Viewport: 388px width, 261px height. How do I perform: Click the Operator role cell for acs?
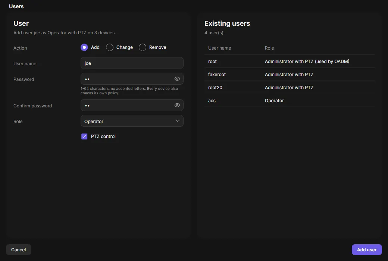(274, 101)
